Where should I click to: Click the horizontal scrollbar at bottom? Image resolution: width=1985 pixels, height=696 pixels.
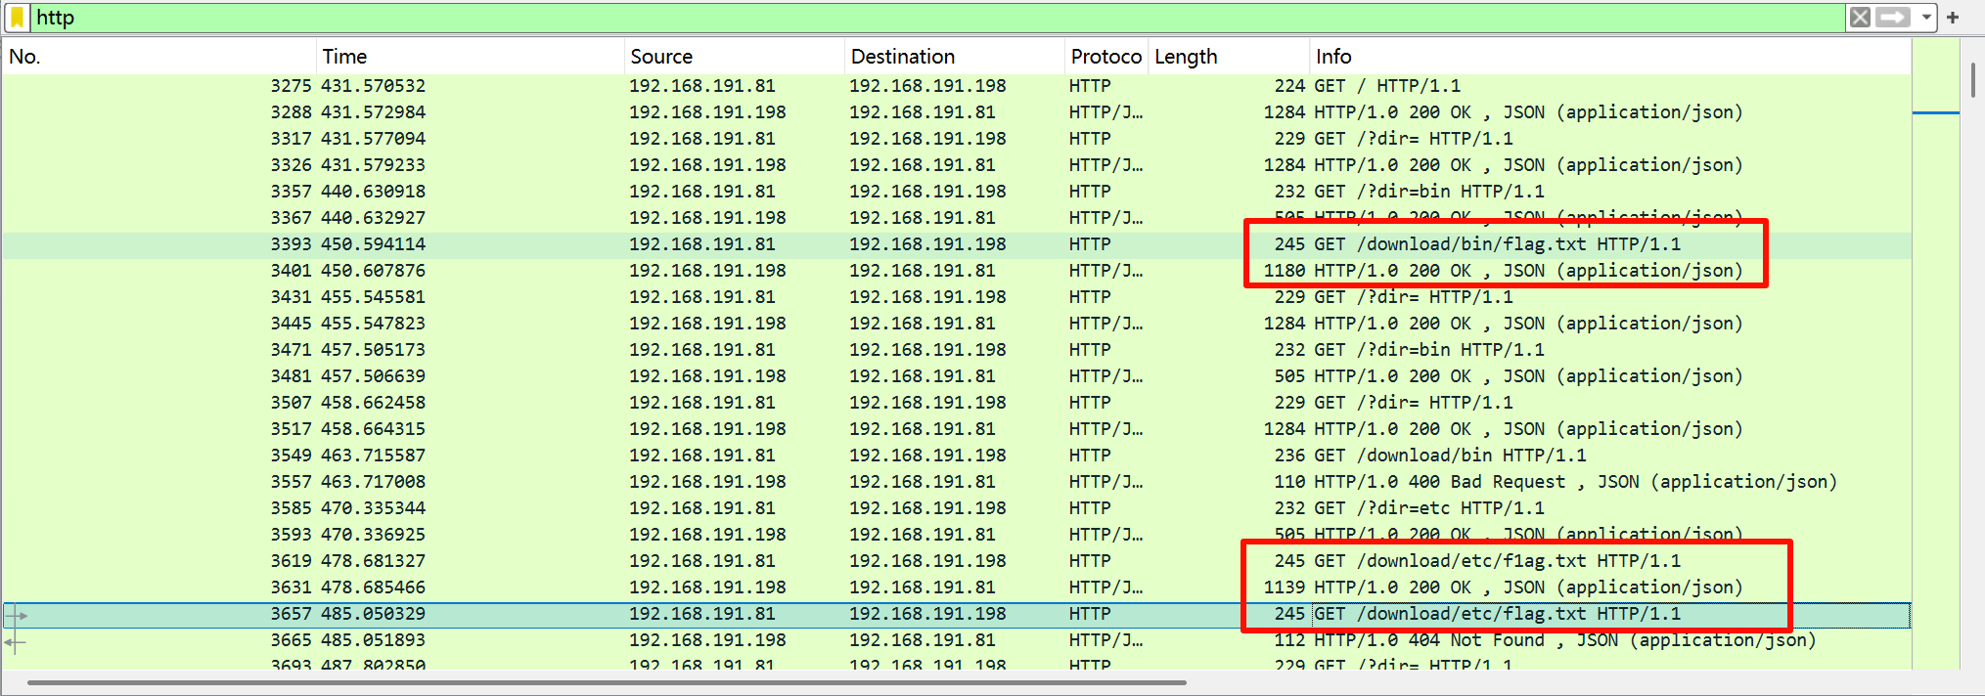(607, 682)
